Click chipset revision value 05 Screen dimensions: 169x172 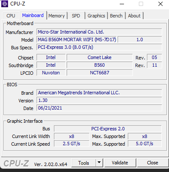(x=155, y=57)
